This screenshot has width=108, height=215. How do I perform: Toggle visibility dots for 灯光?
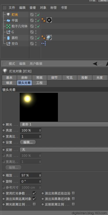point(36,15)
